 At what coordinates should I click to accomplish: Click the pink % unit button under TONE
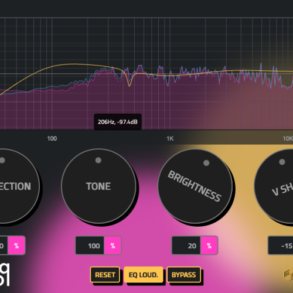pos(113,246)
